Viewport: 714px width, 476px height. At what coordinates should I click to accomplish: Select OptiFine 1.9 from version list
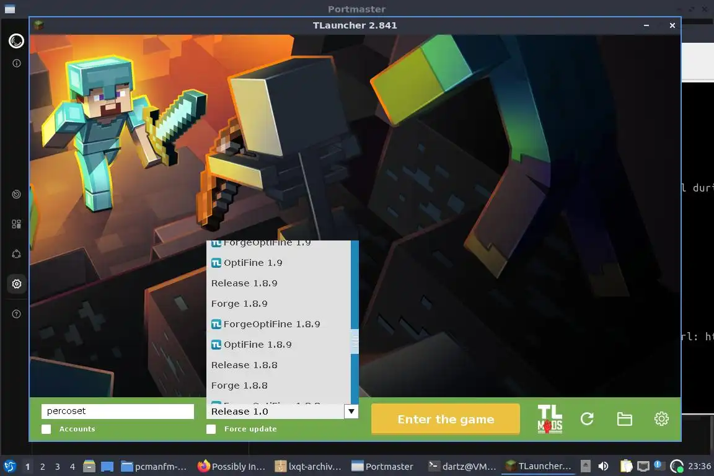tap(279, 263)
